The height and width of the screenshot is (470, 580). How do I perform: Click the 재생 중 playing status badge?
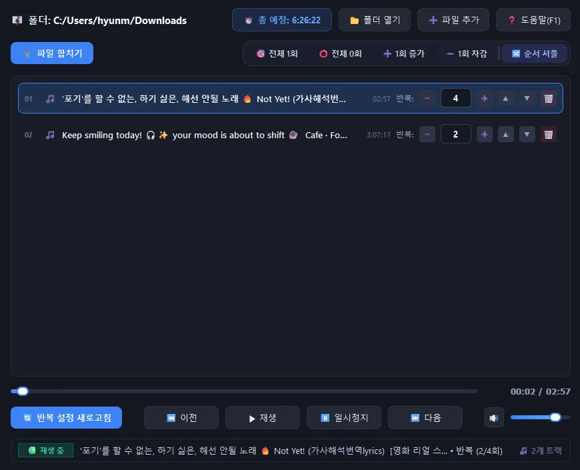pyautogui.click(x=46, y=451)
